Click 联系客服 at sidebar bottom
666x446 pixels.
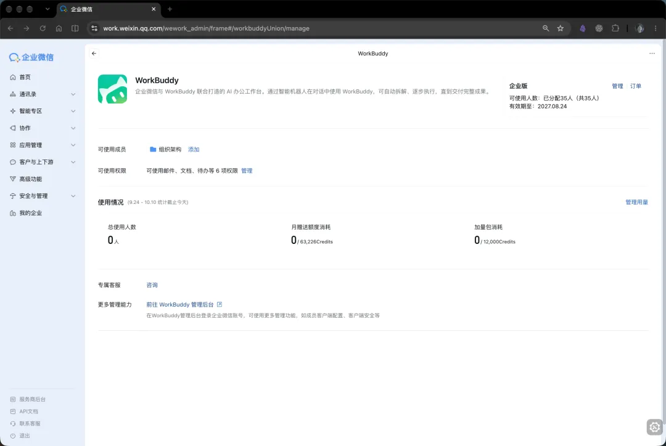(25, 423)
